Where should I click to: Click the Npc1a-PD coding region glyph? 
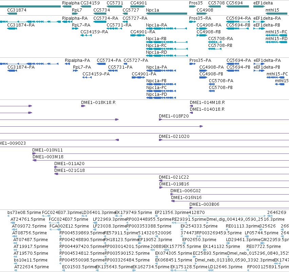click(161, 98)
